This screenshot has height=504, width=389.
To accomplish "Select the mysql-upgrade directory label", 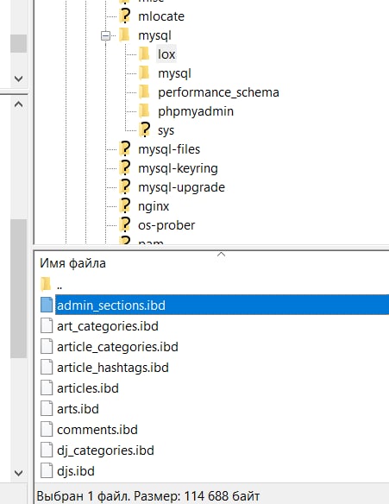I will 181,187.
